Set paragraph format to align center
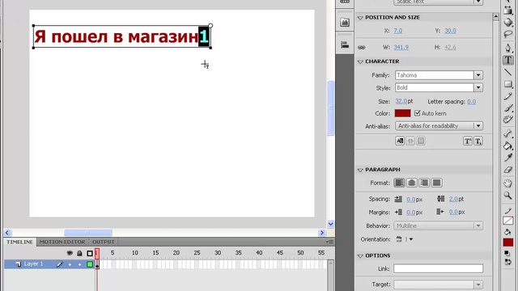Image resolution: width=518 pixels, height=291 pixels. coord(412,183)
